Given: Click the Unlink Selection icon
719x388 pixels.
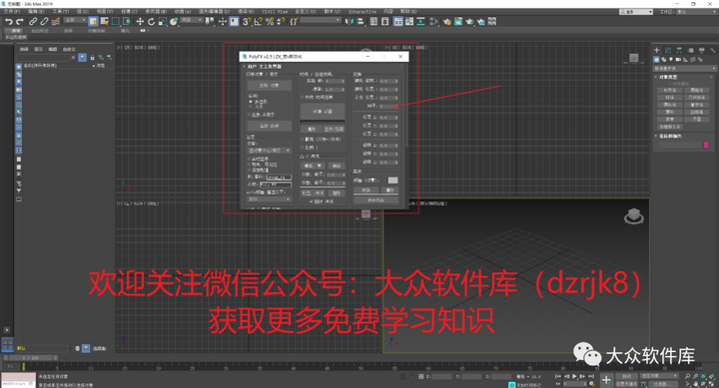Looking at the screenshot, I should pos(44,22).
